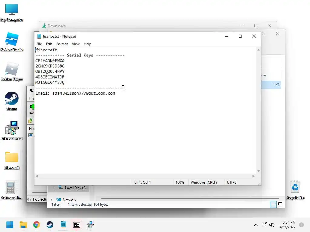
Task: Click the serial key CEJH4GN0EWXA
Action: (x=50, y=61)
